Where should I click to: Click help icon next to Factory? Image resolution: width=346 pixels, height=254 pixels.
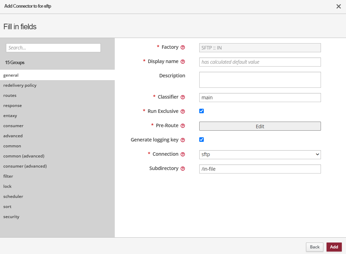coord(183,47)
